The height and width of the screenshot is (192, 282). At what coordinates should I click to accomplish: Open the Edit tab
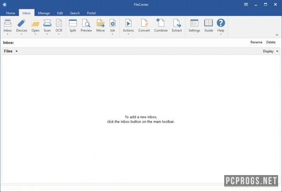click(60, 13)
